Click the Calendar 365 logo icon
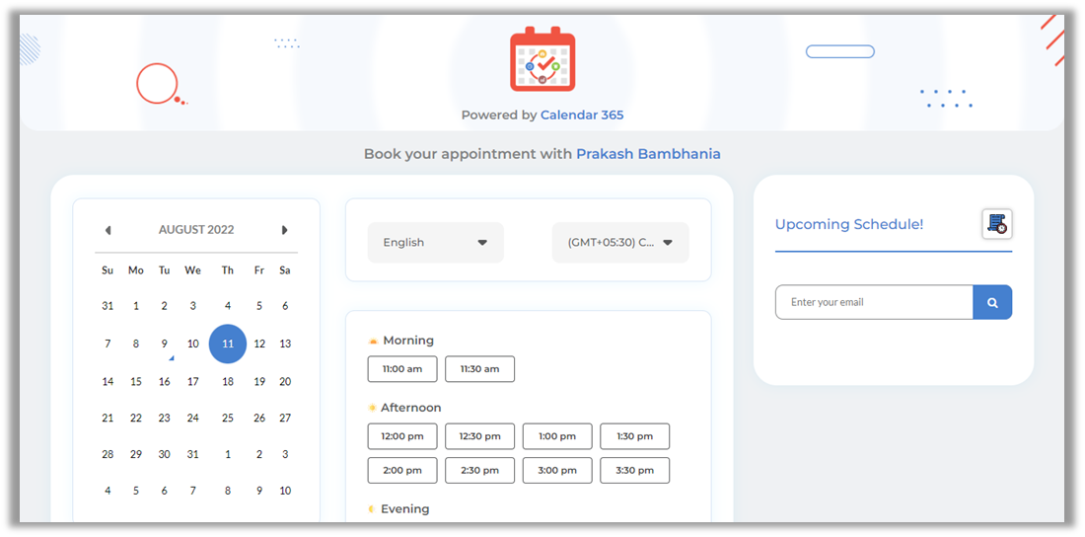The image size is (1085, 537). point(542,59)
